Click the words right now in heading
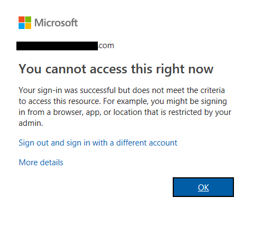 pos(184,69)
